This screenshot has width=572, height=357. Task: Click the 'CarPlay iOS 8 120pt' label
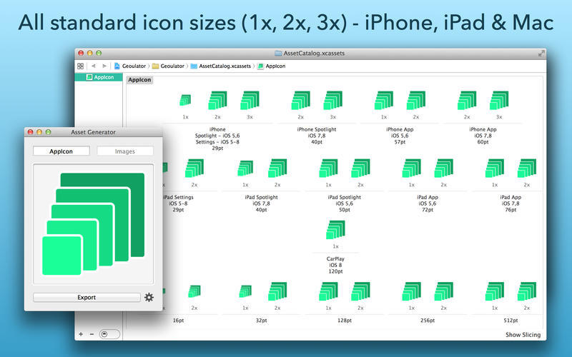tap(335, 265)
